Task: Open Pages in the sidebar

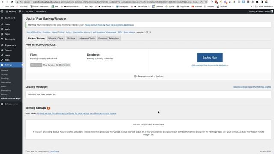Action: pyautogui.click(x=7, y=34)
